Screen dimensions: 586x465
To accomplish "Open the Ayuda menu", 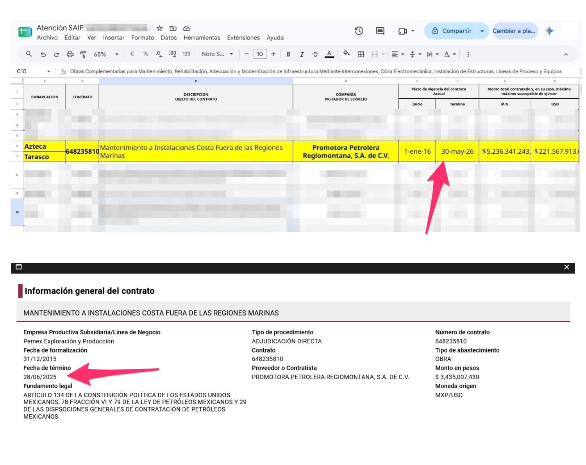I will tap(275, 37).
